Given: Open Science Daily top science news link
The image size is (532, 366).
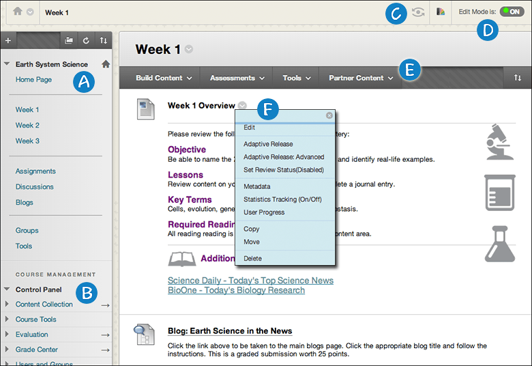Looking at the screenshot, I should [x=250, y=281].
